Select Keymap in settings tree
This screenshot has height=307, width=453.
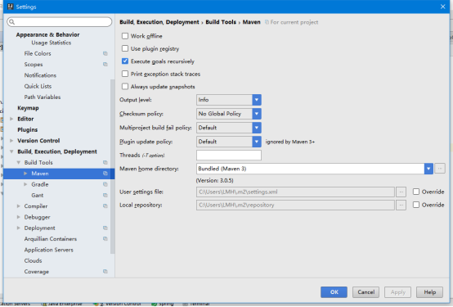pyautogui.click(x=28, y=108)
